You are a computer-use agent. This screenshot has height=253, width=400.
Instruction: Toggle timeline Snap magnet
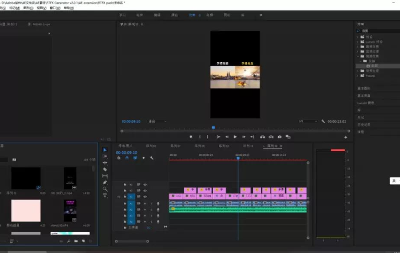127,158
